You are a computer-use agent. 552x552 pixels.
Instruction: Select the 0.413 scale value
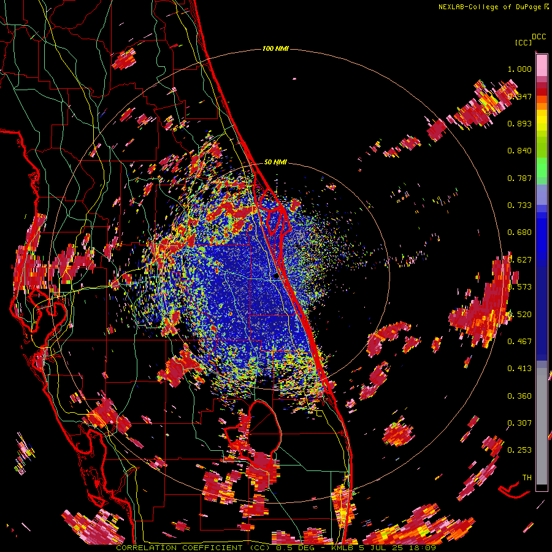(x=519, y=369)
